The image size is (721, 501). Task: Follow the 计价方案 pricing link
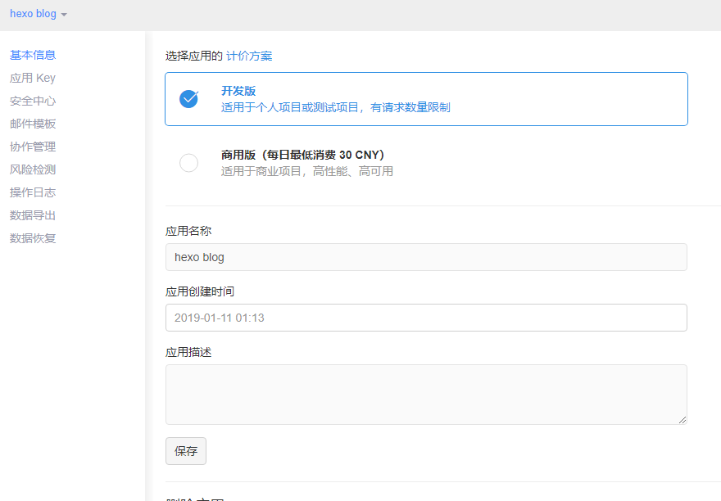pos(249,56)
